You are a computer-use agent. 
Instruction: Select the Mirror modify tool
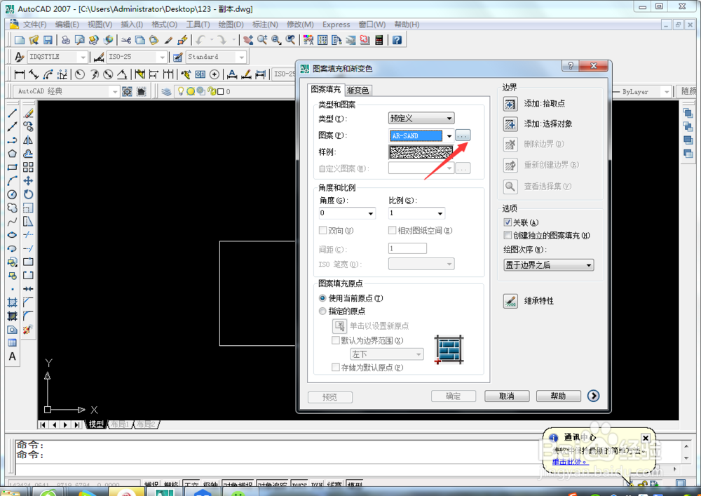coord(28,140)
